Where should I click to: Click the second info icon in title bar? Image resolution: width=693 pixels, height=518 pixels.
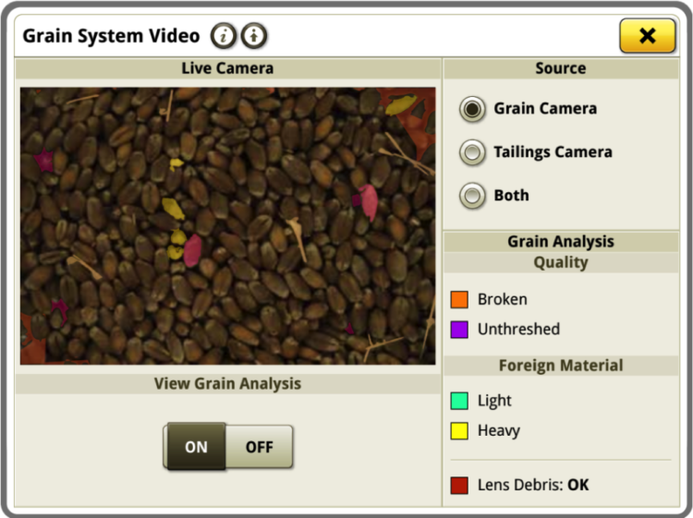click(253, 36)
